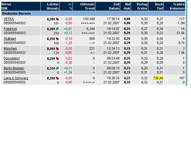
Task: Open the Berlin-Bremen exchange link
Action: click(14, 68)
